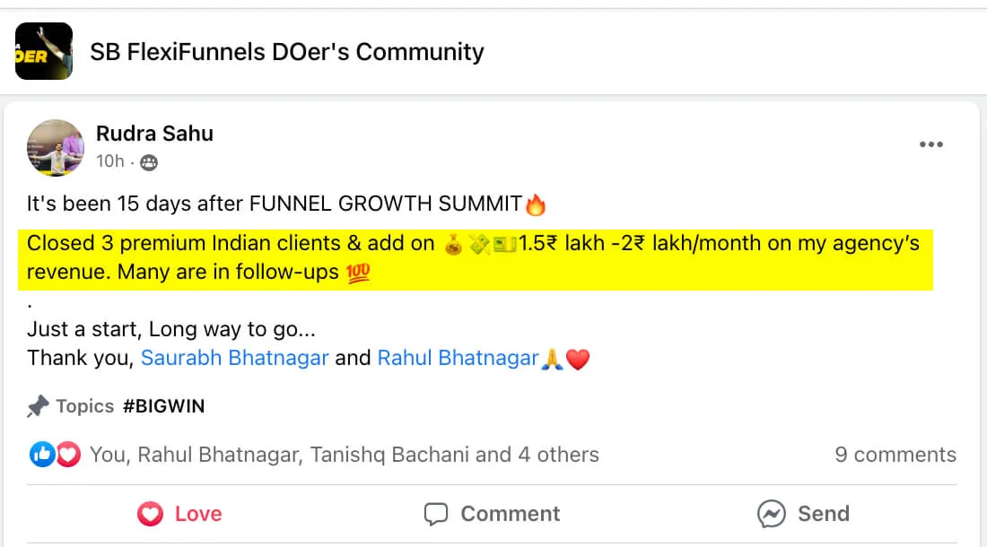Toggle the Love reaction button
987x547 pixels.
tap(179, 514)
